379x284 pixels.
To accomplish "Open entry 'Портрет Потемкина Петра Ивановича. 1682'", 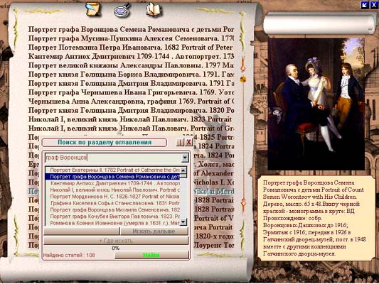I will [131, 48].
